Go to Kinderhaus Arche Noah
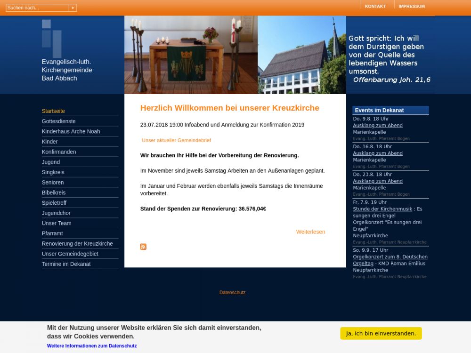Screen dimensions: 471x353 point(71,131)
